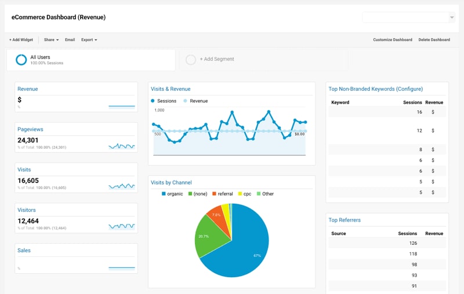Click the Other light green legend swatch
The width and height of the screenshot is (464, 294).
259,194
